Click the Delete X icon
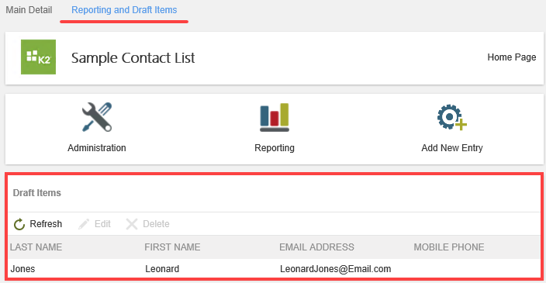Image resolution: width=546 pixels, height=283 pixels. (132, 224)
